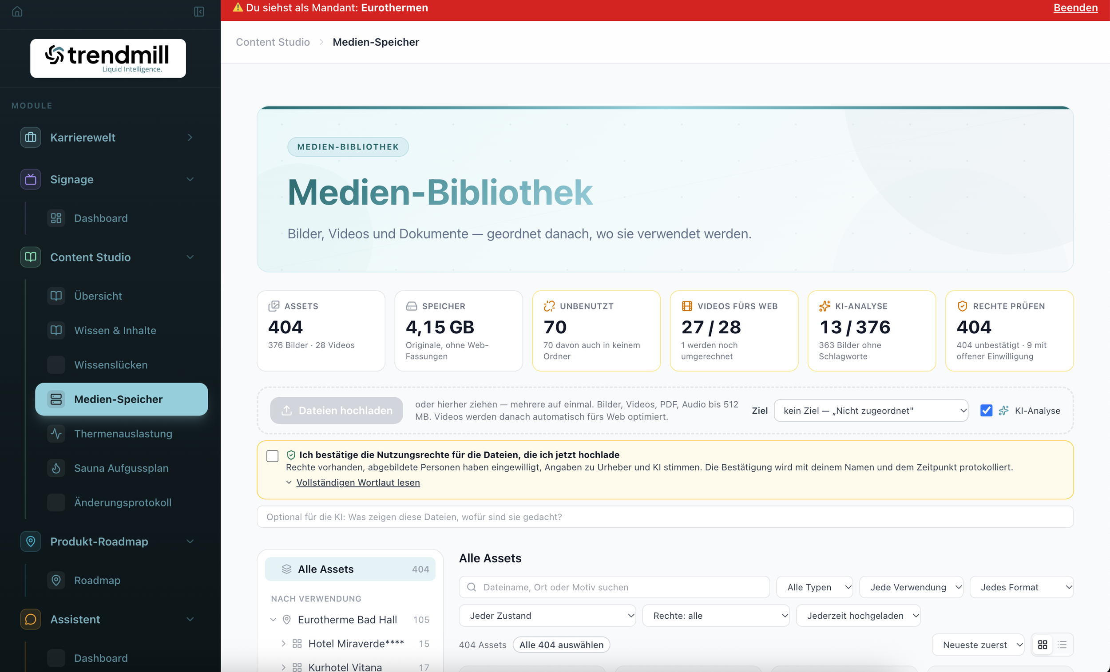Screen dimensions: 1110x672
Task: Open the Alle Typen dropdown
Action: [814, 587]
